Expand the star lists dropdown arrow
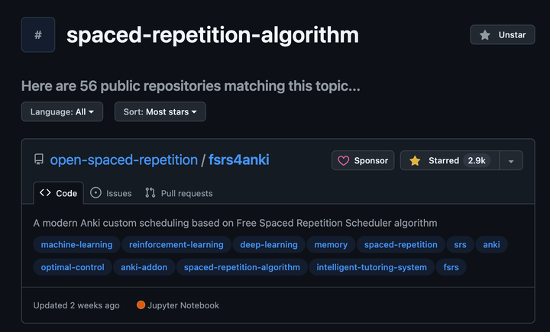The width and height of the screenshot is (550, 332). [x=511, y=161]
